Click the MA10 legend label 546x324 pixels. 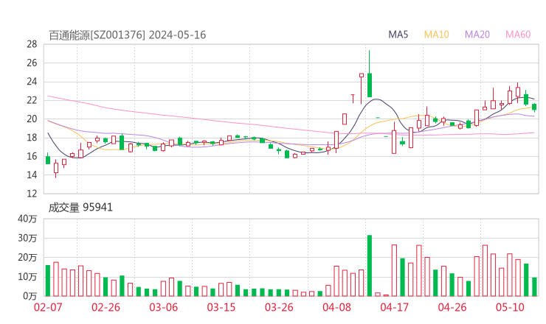pos(436,35)
